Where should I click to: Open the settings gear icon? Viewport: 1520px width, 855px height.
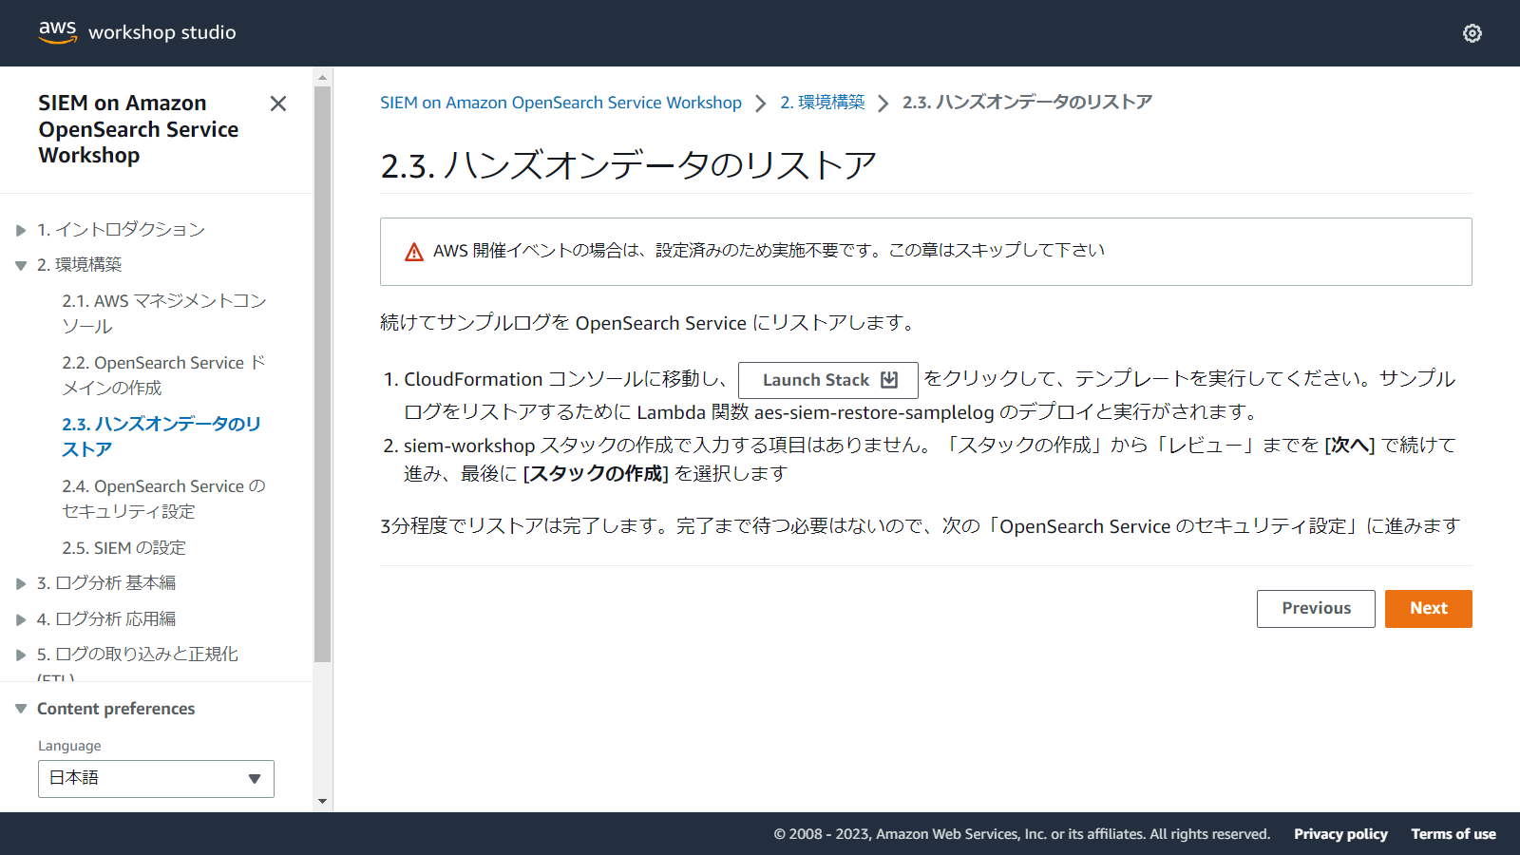(1472, 33)
